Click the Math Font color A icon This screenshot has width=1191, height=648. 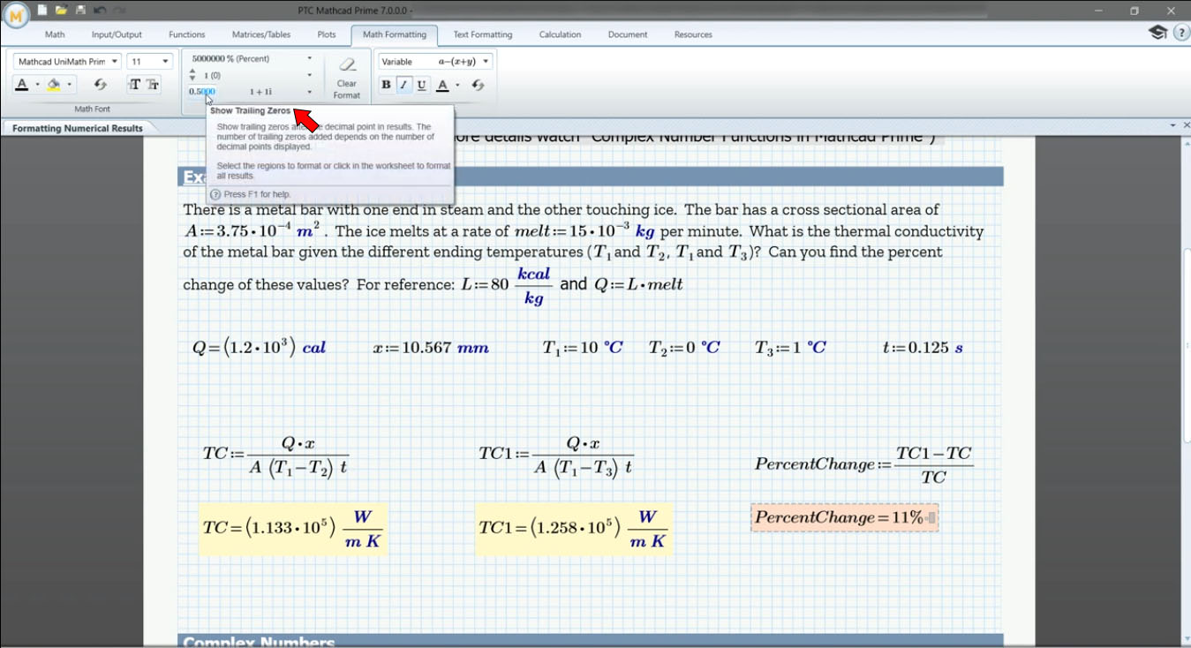(x=22, y=85)
